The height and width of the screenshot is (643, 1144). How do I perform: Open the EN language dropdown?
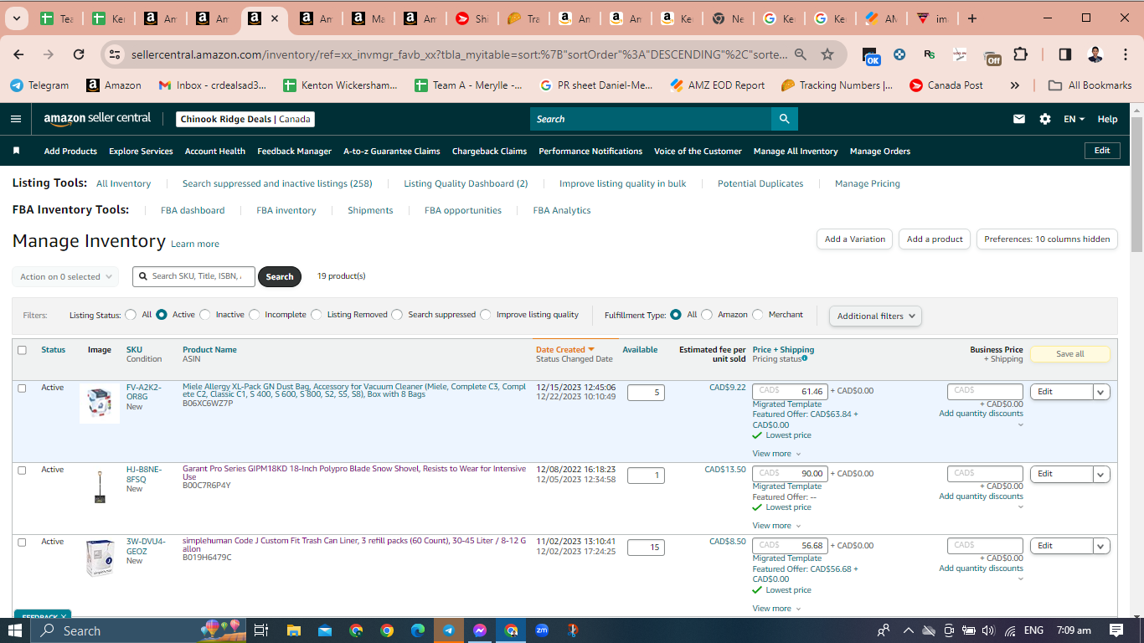[x=1074, y=119]
